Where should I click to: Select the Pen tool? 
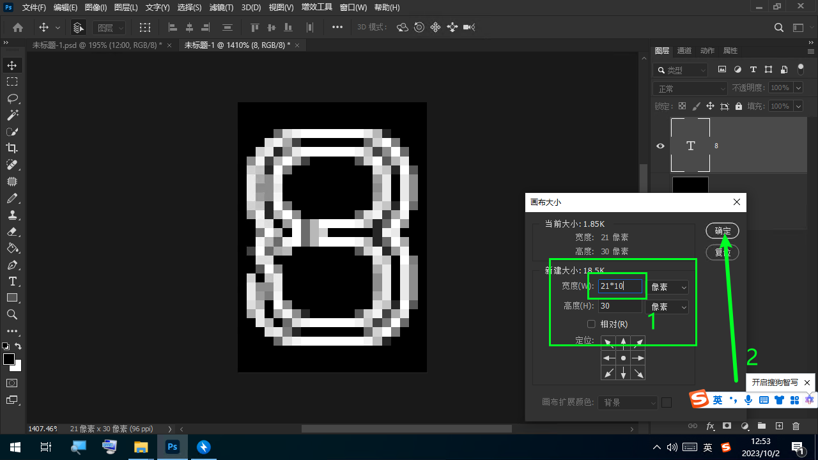coord(12,264)
